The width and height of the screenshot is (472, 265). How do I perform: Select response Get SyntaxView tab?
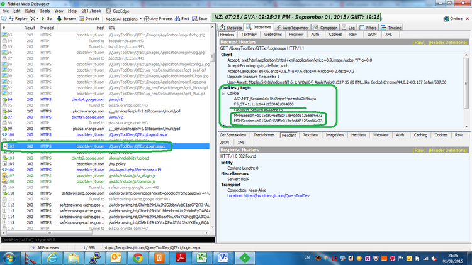pyautogui.click(x=233, y=135)
